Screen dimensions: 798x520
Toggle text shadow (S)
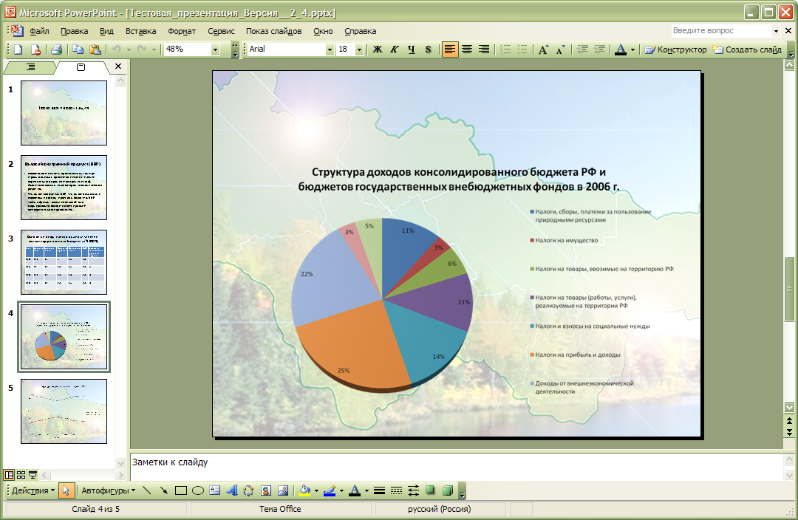point(428,49)
